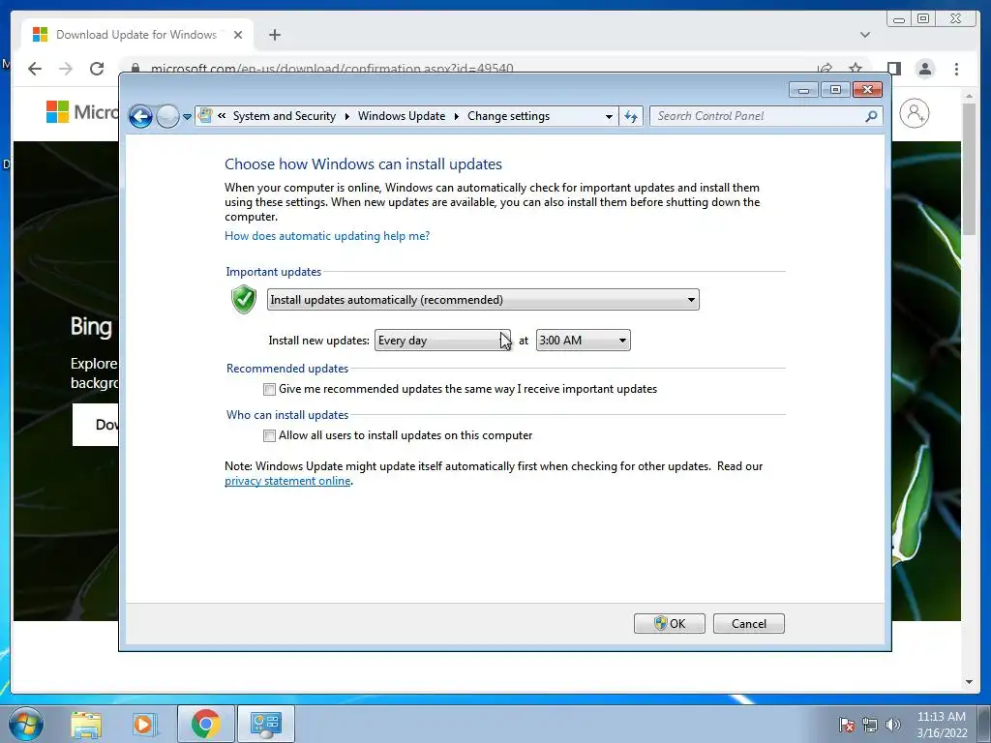This screenshot has width=991, height=743.
Task: Open the Every day schedule dropdown
Action: pyautogui.click(x=442, y=341)
